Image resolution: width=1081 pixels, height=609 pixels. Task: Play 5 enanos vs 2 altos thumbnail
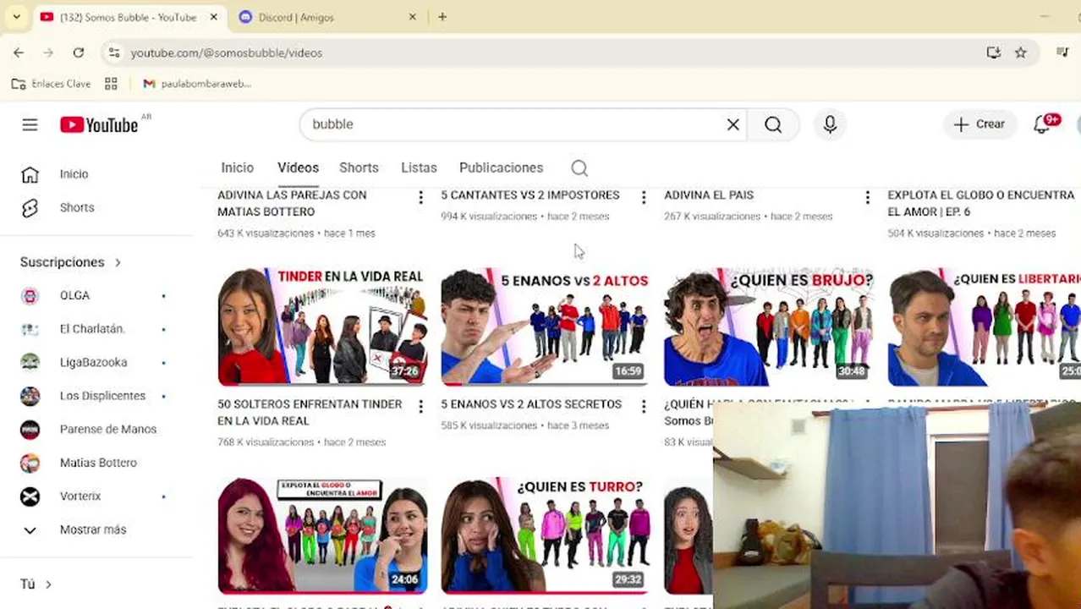[x=546, y=327]
